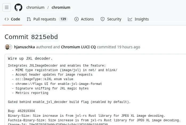Screen dimensions: 186x125
Task: Click hjanuschka's avatar image
Action: pos(7,47)
